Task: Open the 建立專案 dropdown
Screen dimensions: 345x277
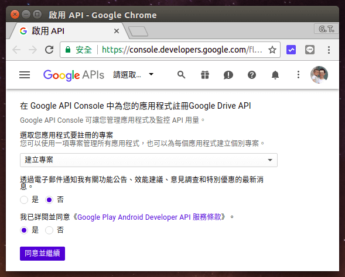Action: (x=149, y=160)
